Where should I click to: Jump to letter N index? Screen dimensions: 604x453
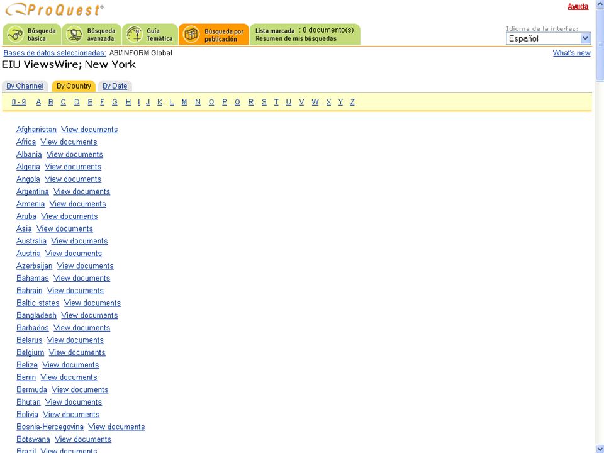pos(198,102)
